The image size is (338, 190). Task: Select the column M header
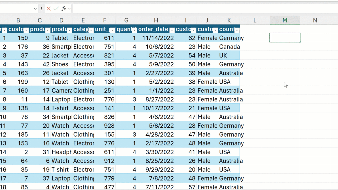[x=285, y=20]
